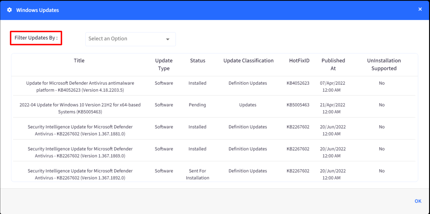Click the Update Classification column header
430x214 pixels.
[x=249, y=60]
